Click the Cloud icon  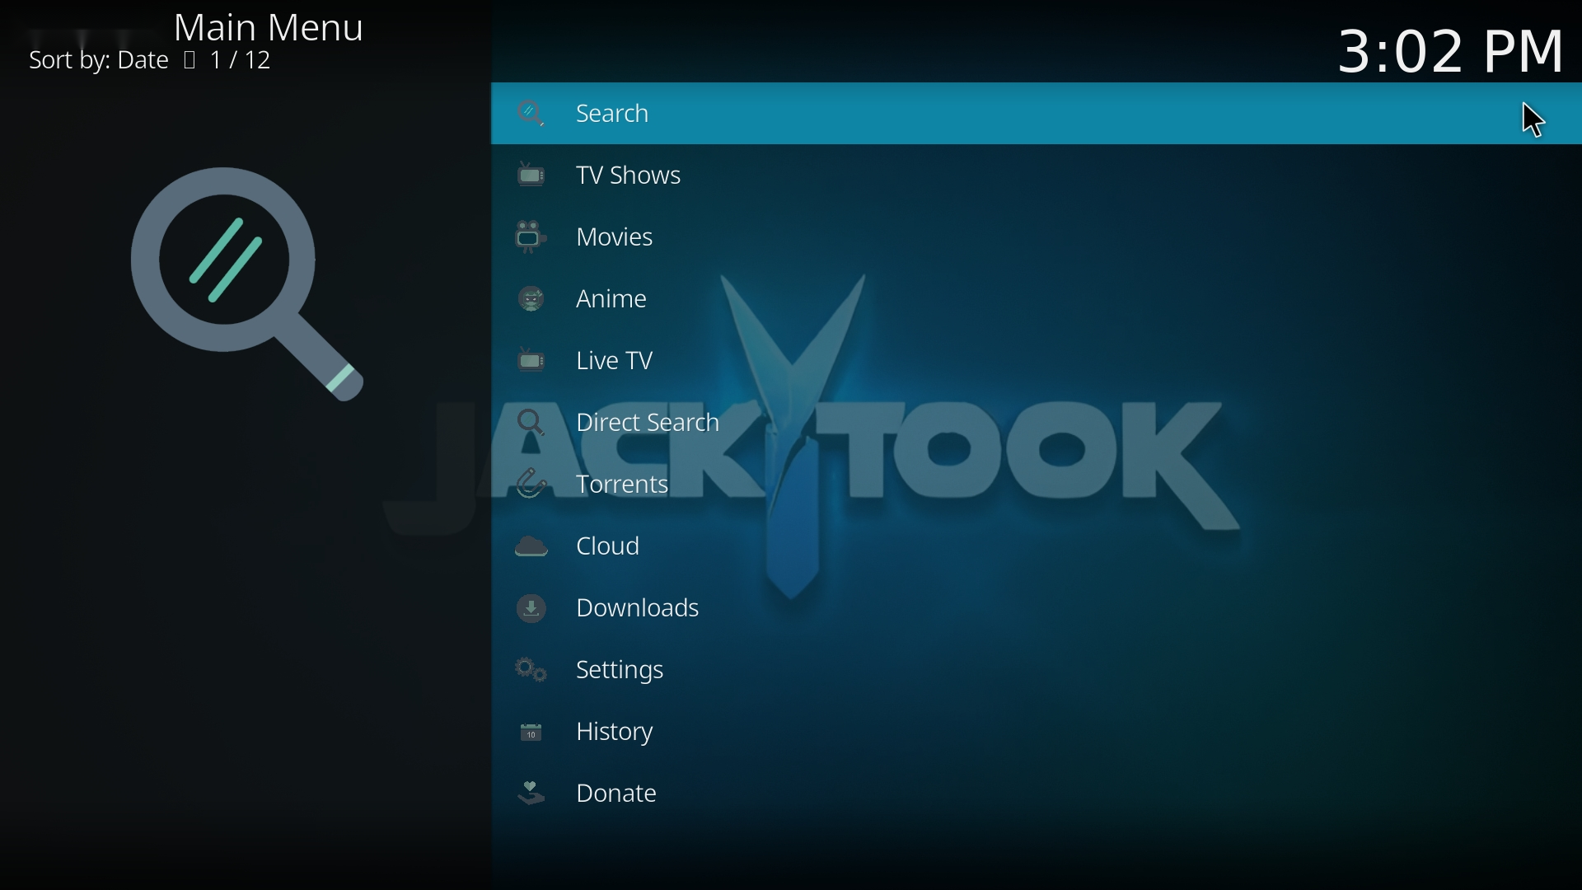[532, 547]
